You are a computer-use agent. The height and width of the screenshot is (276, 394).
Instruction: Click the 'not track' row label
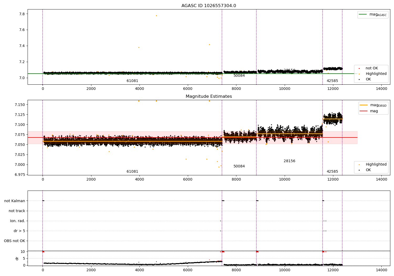[17, 211]
